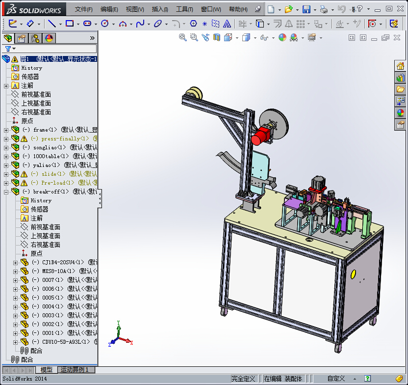Open the 帮助(H) menu
The height and width of the screenshot is (385, 408).
(x=238, y=9)
